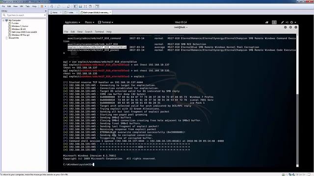Viewport: 314px width, 176px height.
Task: Open VMware File menu
Action: coord(3,6)
